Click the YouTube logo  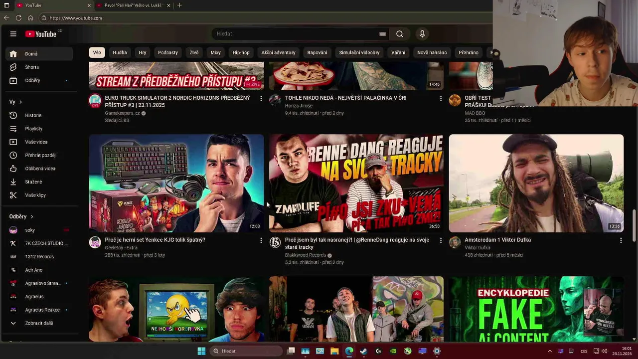(x=41, y=34)
